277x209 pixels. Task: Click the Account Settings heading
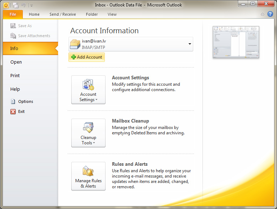tap(130, 78)
